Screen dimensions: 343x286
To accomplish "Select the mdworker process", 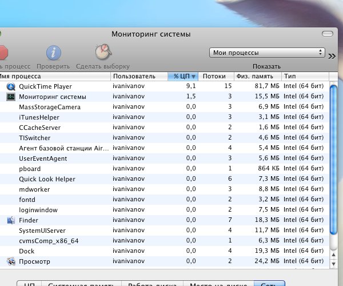I will 34,189.
